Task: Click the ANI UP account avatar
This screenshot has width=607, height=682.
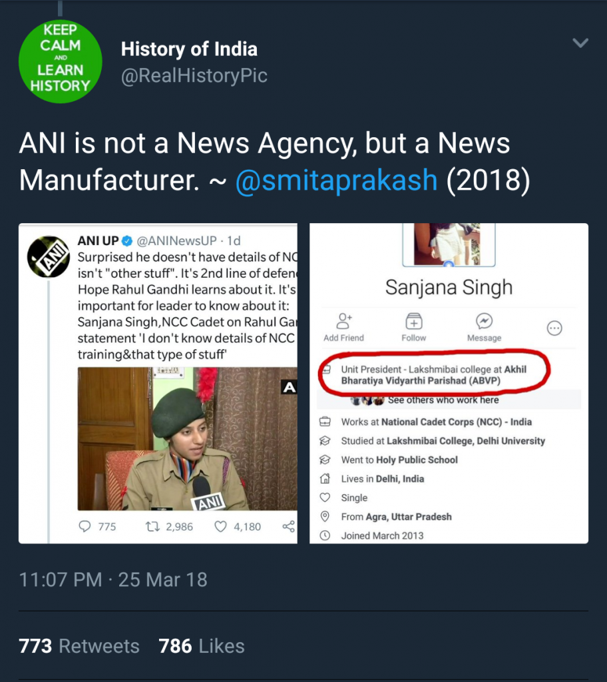Action: pos(49,256)
